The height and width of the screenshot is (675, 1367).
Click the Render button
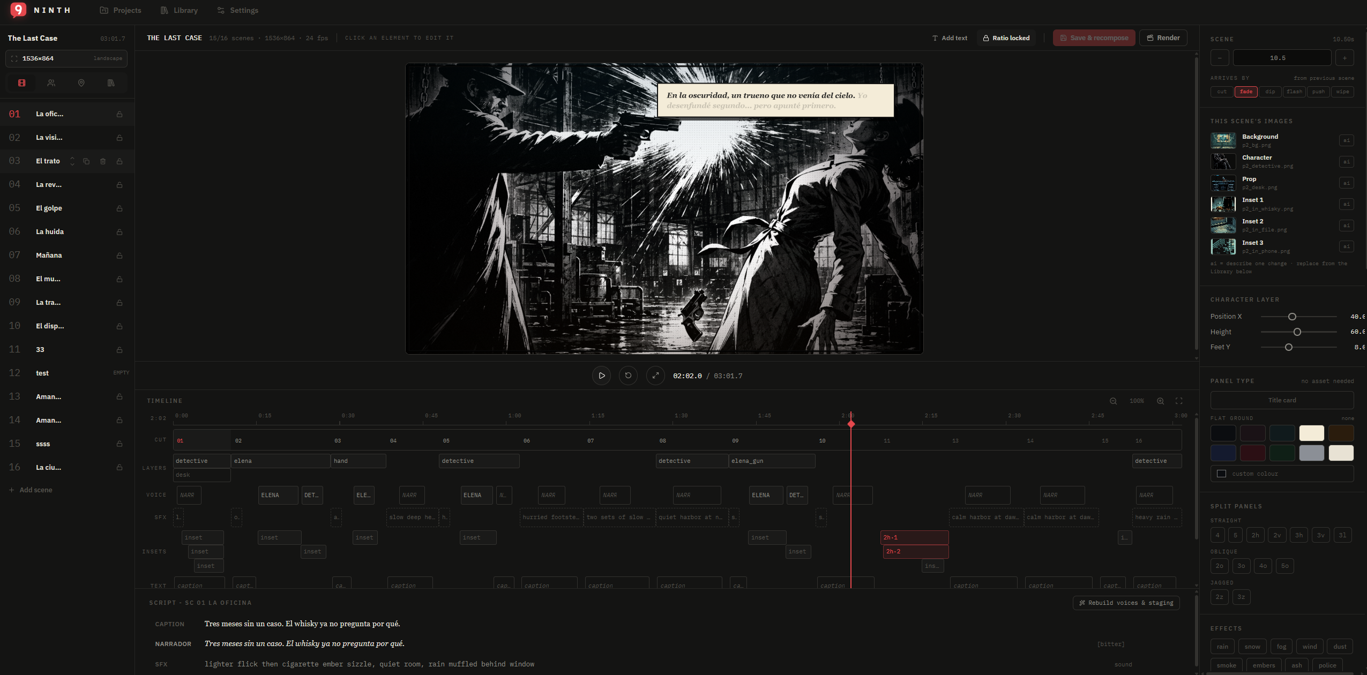(1163, 38)
